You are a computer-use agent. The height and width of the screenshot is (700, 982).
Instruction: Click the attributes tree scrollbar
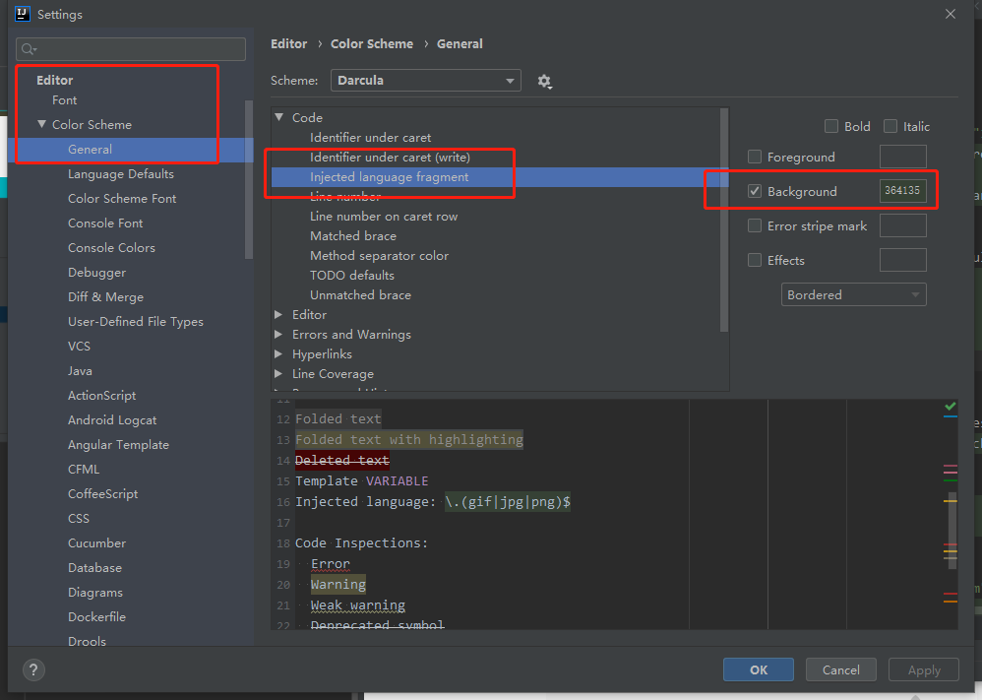pos(724,220)
